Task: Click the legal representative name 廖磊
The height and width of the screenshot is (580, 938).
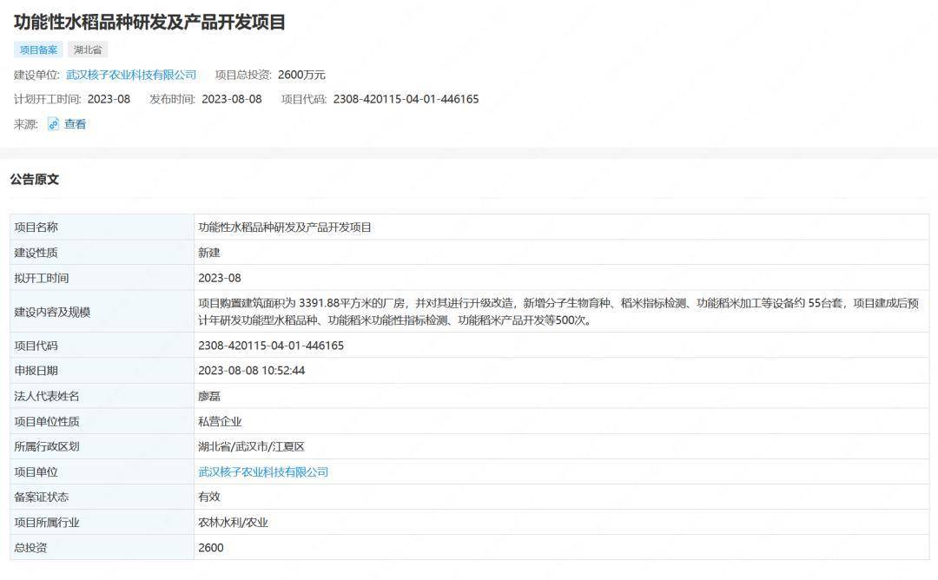Action: 209,396
